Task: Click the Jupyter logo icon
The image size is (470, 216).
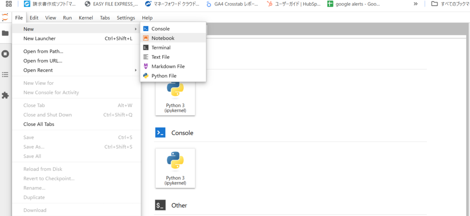Action: [5, 17]
